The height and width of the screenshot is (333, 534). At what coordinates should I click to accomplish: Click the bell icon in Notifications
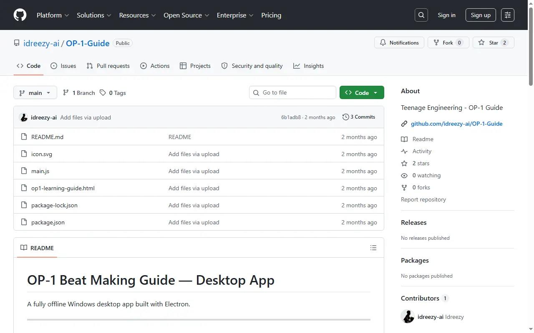(383, 42)
